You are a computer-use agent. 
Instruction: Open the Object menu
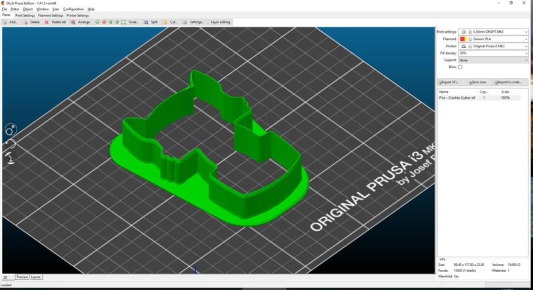pos(28,9)
